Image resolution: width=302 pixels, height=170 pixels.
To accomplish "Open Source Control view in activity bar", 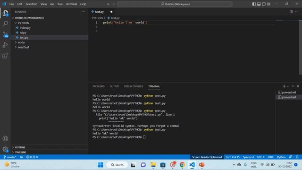I will point(5,34).
